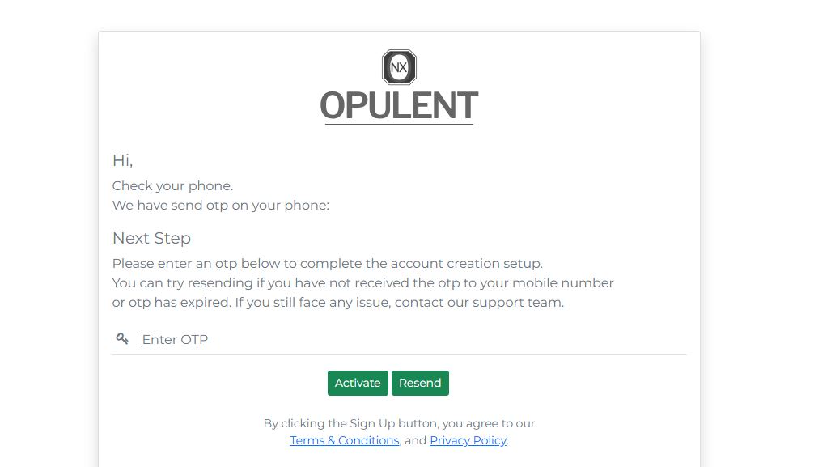814x467 pixels.
Task: Click the "Hi," greeting text
Action: [x=122, y=160]
